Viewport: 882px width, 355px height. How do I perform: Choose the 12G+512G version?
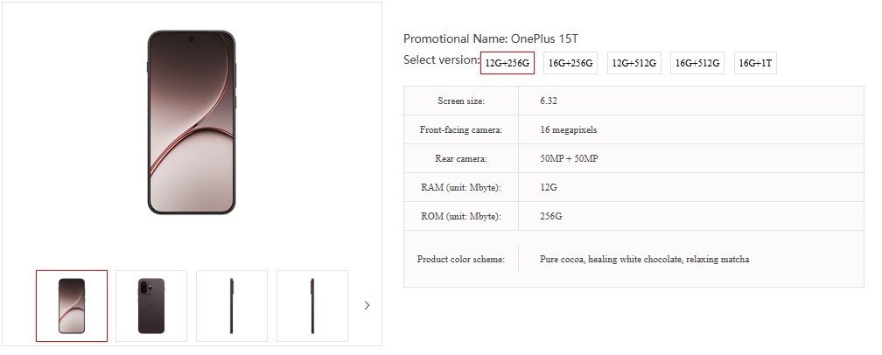tap(634, 63)
